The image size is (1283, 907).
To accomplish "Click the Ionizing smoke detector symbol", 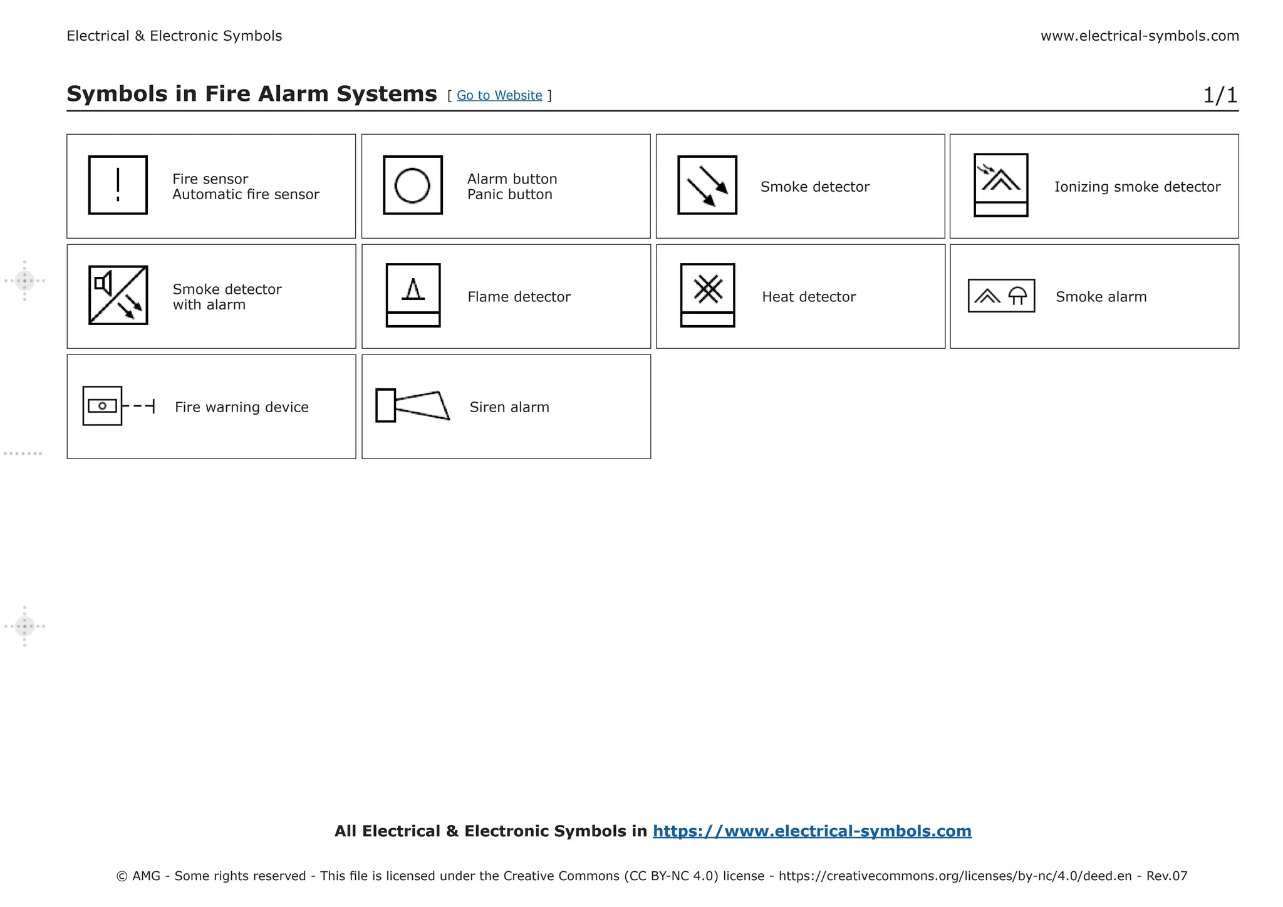I will click(1001, 185).
